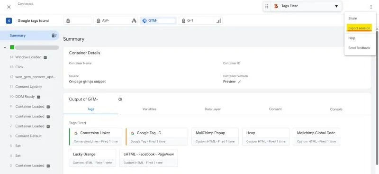Click the 4 Google tags found badge
379x174 pixels.
point(9,21)
